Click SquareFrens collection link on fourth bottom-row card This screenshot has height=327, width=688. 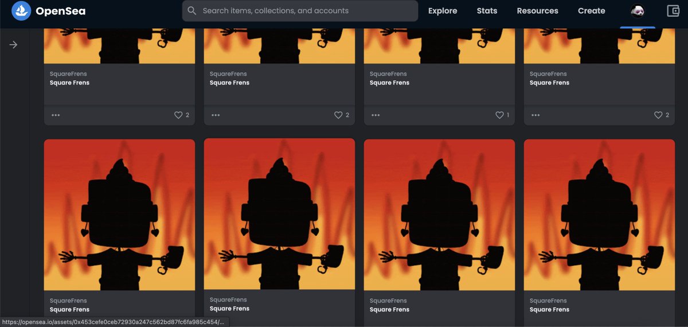point(548,301)
